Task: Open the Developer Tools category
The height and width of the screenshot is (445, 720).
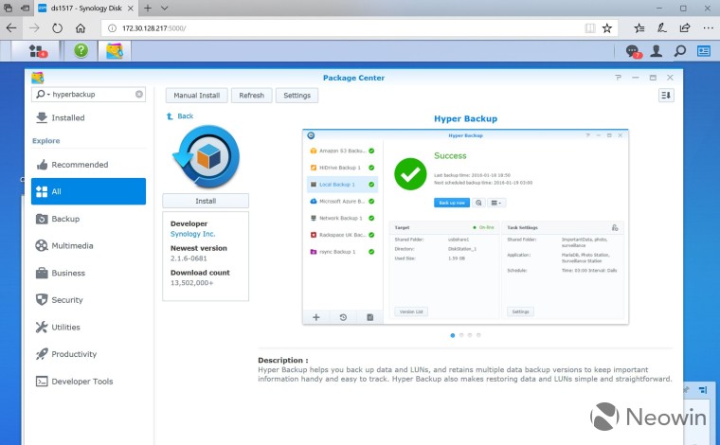Action: pos(88,382)
